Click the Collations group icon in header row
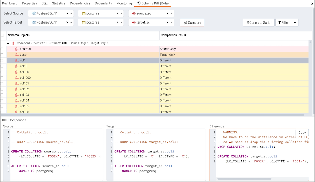Screen dimensions: 315x182 coord(14,43)
